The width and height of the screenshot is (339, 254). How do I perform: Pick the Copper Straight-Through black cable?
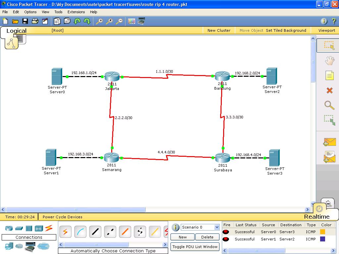click(x=95, y=232)
